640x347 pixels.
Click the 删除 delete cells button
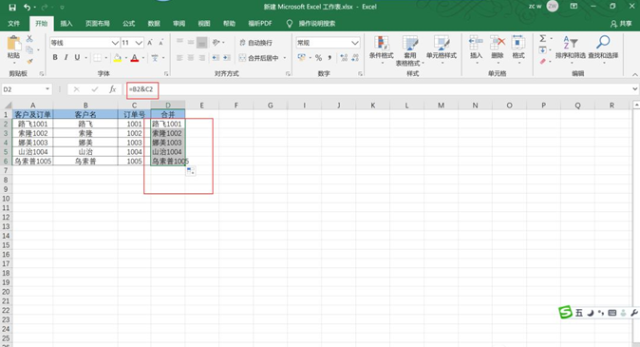[498, 50]
